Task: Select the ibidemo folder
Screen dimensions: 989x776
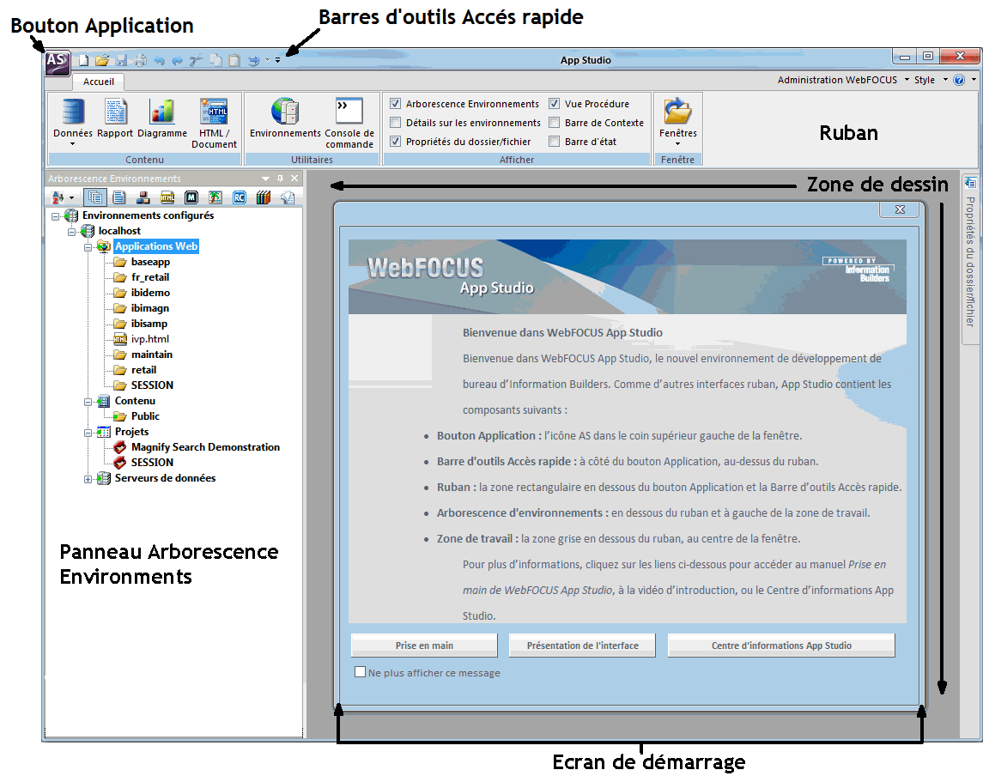Action: [x=150, y=293]
